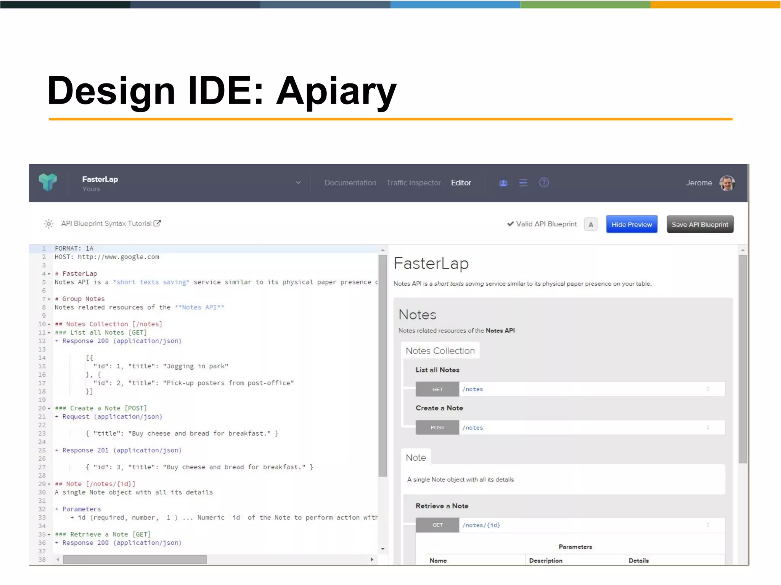Open API Blueprint Syntax Tutorial link
The image size is (781, 585).
pos(106,224)
